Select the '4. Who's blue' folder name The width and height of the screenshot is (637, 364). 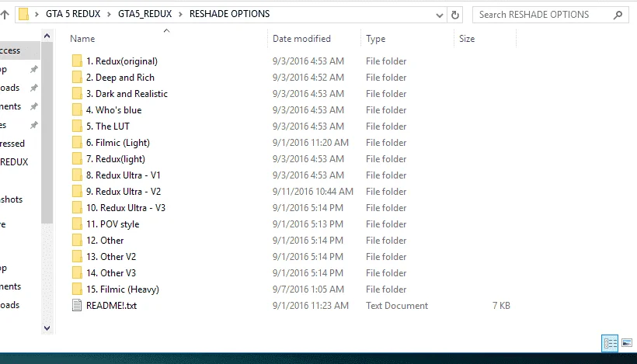[x=113, y=110]
